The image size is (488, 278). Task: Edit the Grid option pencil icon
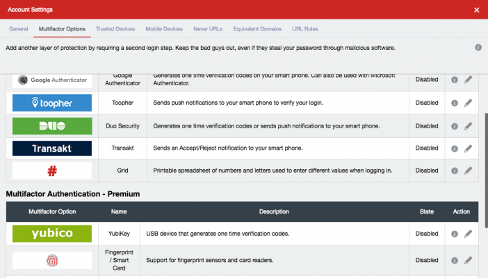tap(468, 171)
